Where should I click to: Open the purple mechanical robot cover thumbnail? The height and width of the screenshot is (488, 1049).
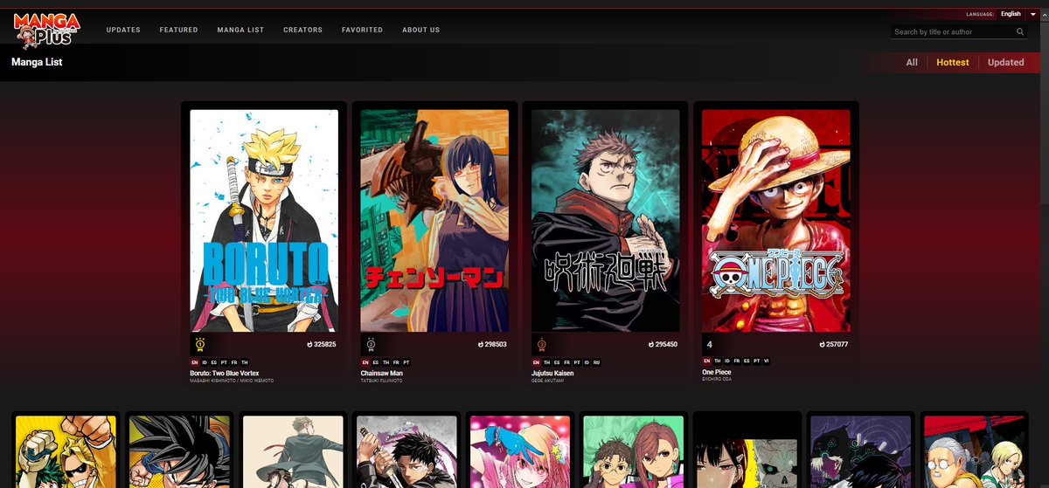[x=860, y=451]
